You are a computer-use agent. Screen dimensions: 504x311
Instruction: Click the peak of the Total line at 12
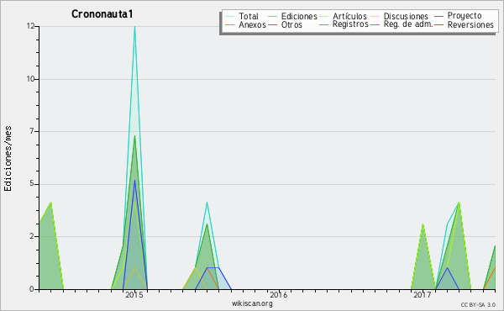click(x=134, y=26)
